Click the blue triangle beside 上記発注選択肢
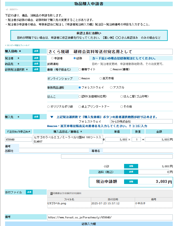Image resolution: width=175 pixels, height=226 pixels. (x=52, y=117)
